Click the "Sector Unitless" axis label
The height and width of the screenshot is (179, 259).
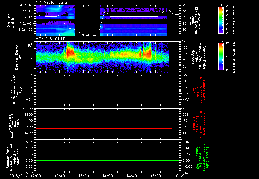(x=11, y=20)
